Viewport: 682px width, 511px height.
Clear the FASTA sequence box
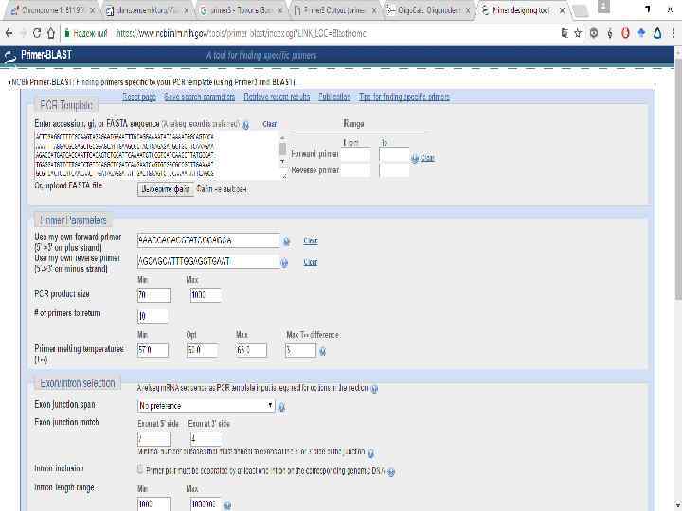click(x=270, y=124)
